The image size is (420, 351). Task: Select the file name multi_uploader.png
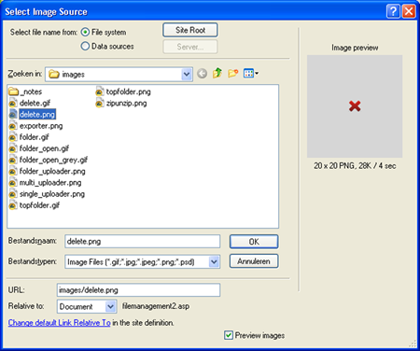(x=50, y=183)
